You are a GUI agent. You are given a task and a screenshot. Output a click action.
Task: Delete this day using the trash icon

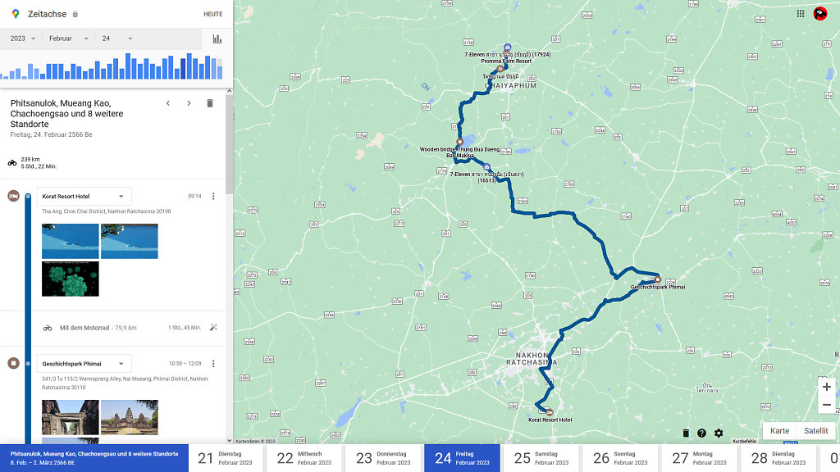pos(210,103)
